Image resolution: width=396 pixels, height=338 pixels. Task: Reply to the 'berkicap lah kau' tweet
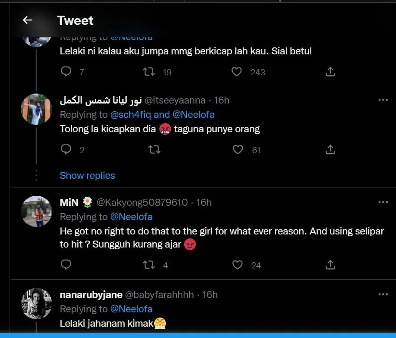click(x=66, y=72)
